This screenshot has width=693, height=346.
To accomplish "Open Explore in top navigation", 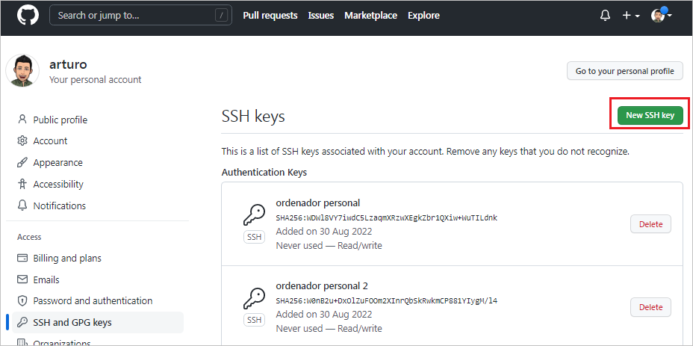I will [423, 16].
